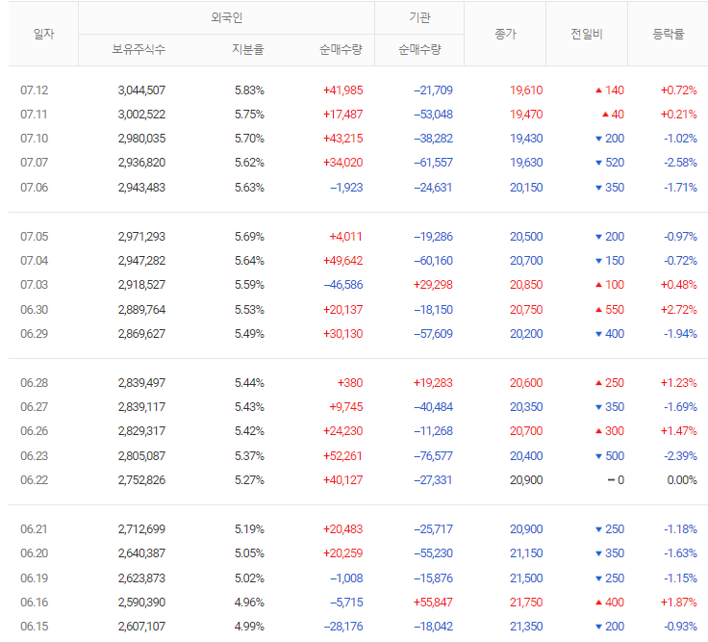Viewport: 708px width, 642px height.
Task: Click foreign net buy +380
Action: [350, 383]
